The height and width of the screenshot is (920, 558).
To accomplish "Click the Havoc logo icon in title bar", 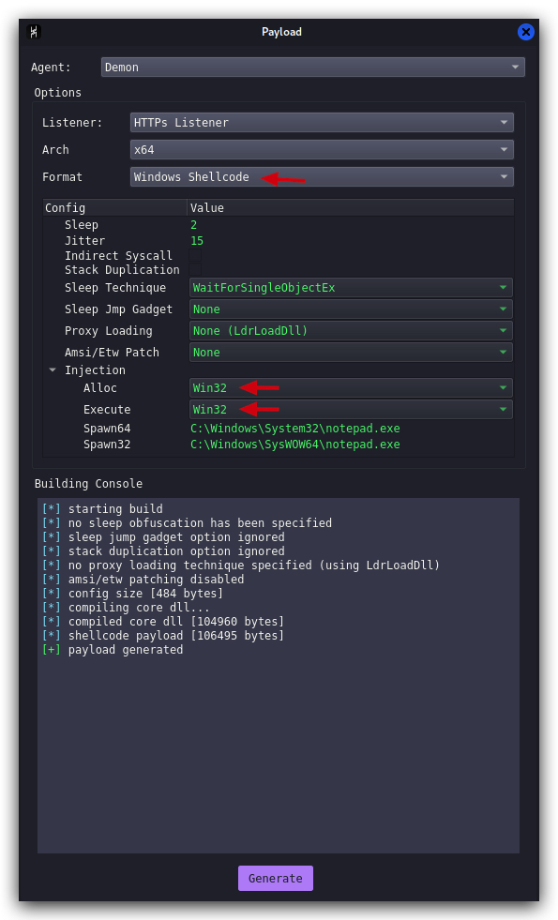I will click(34, 32).
